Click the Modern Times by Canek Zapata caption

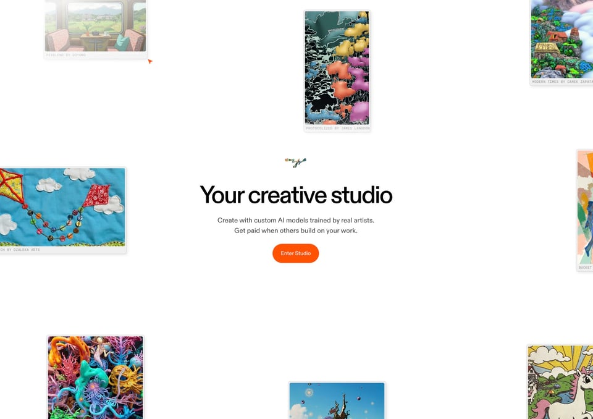[562, 82]
